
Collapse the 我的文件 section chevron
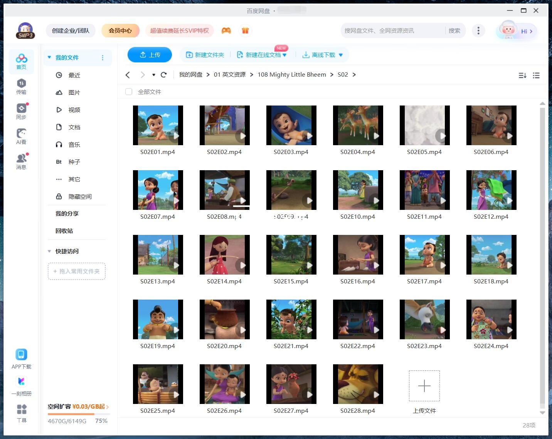tap(49, 57)
